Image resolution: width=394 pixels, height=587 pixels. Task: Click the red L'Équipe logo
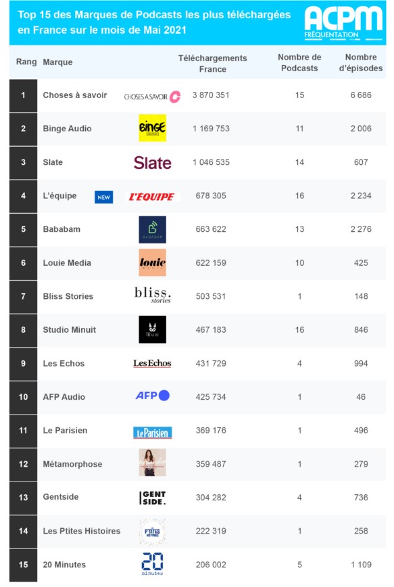point(152,197)
